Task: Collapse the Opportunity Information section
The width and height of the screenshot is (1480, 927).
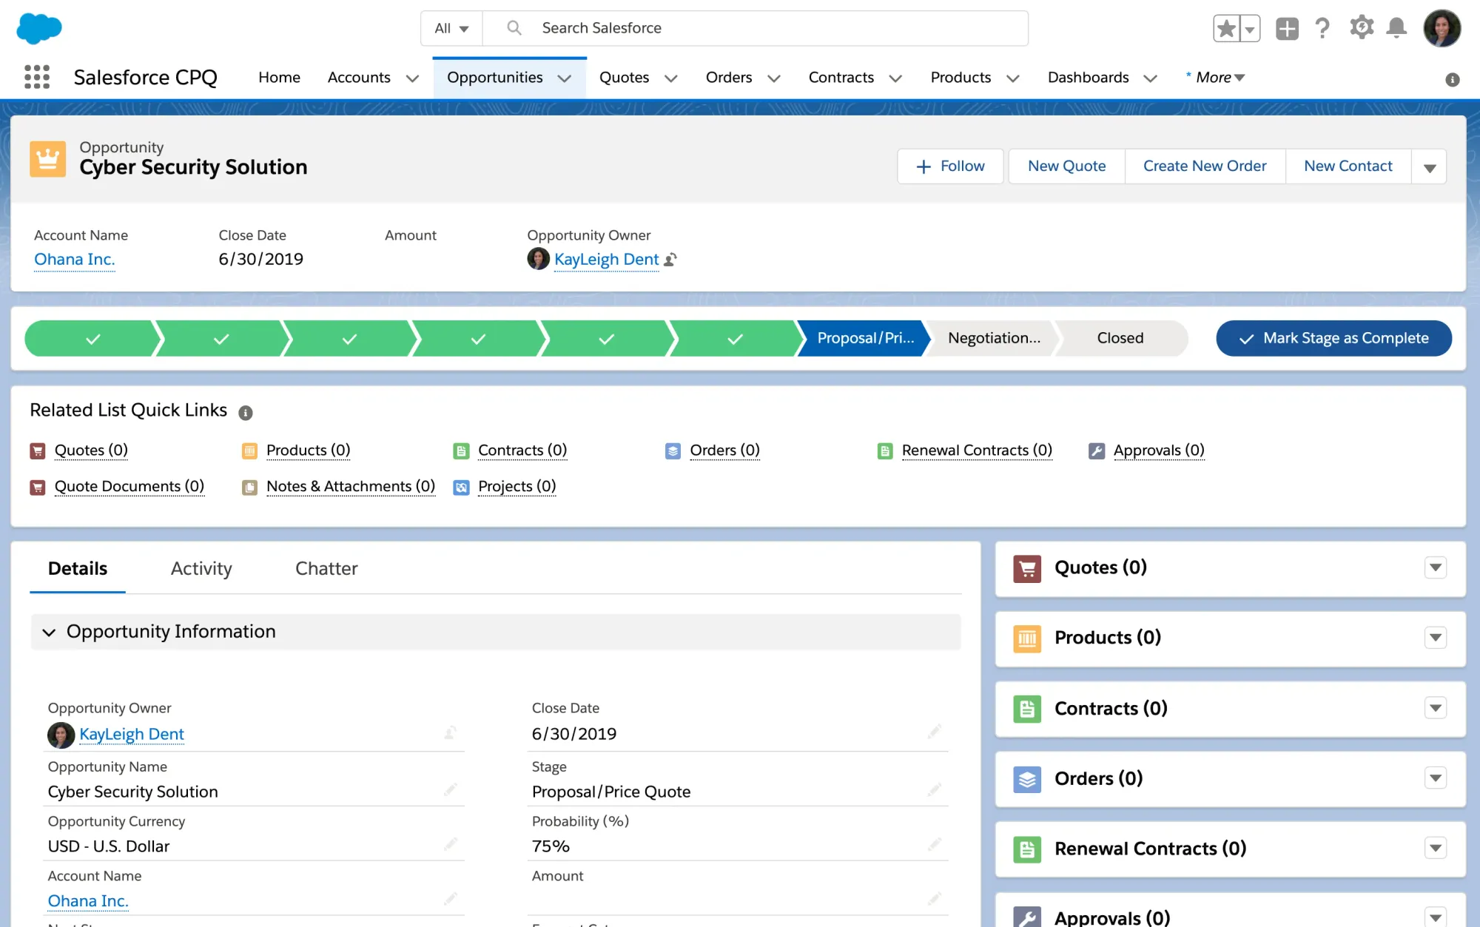Action: pos(49,632)
